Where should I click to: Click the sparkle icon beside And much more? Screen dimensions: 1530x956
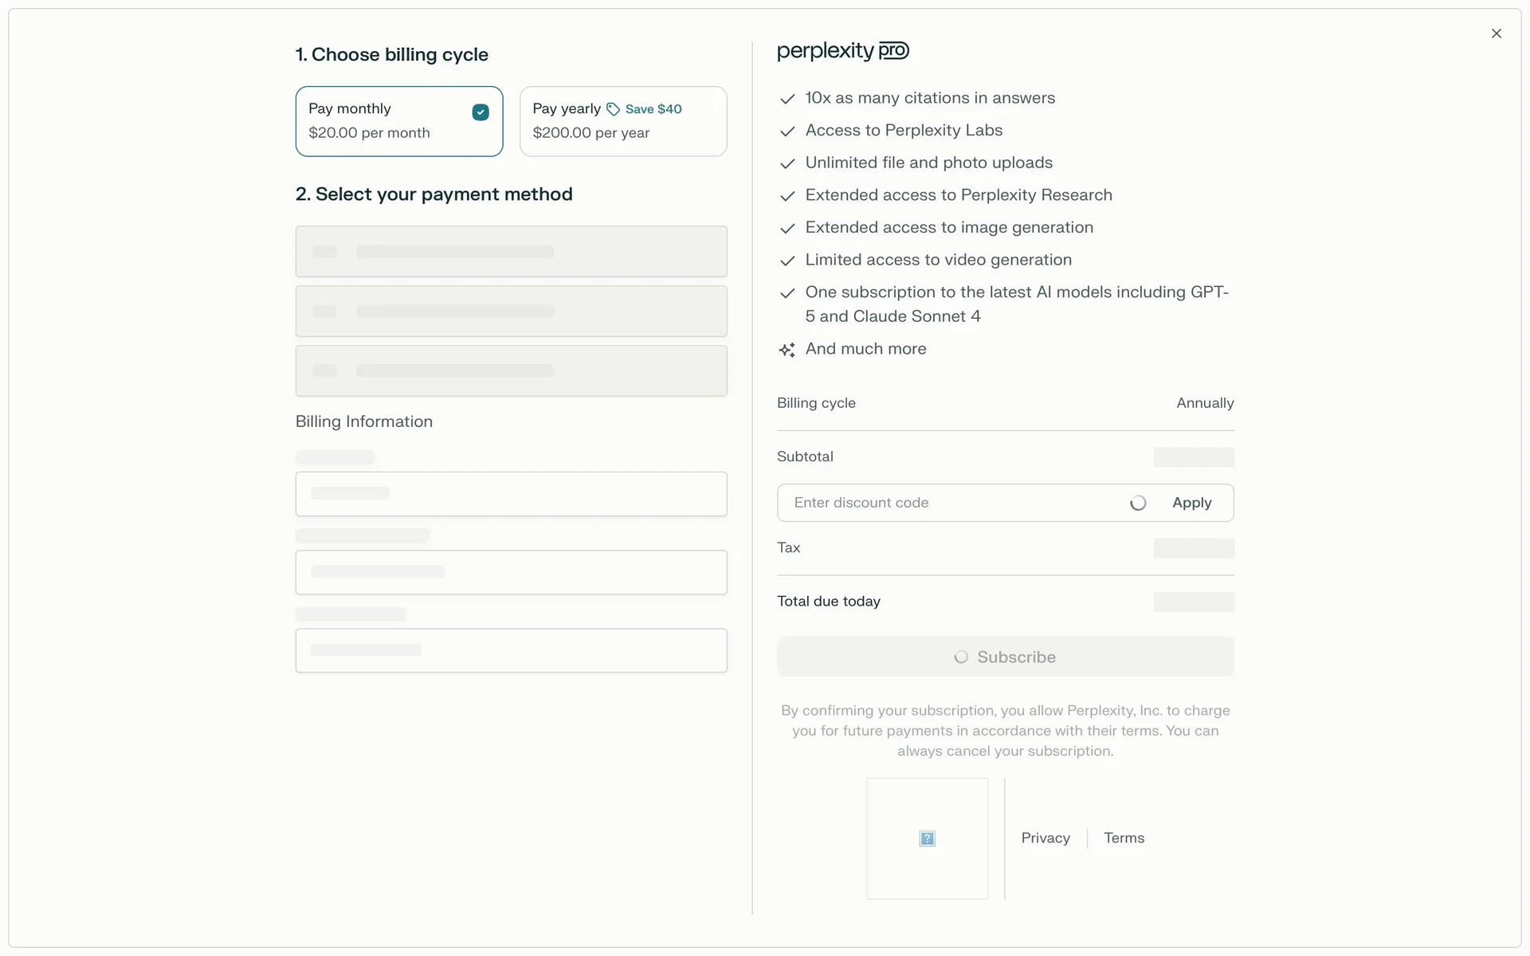787,350
